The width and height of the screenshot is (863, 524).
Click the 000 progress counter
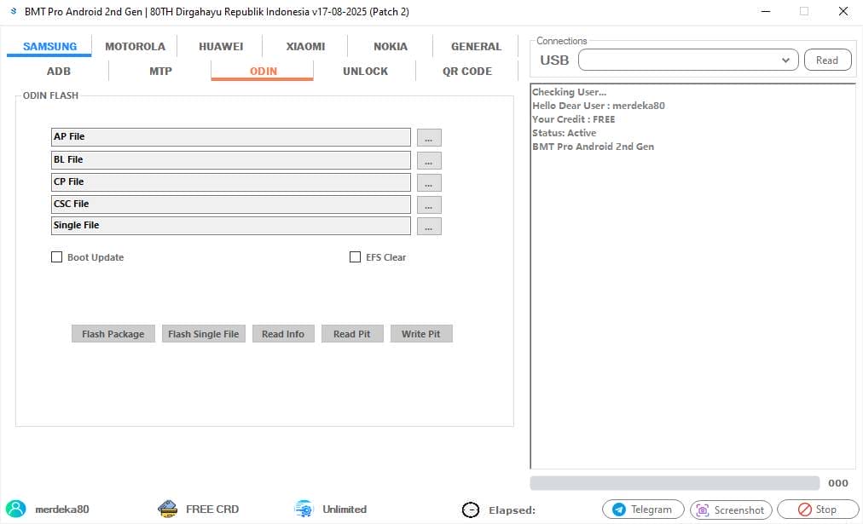838,483
